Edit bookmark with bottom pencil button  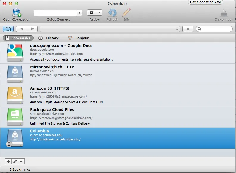15,161
